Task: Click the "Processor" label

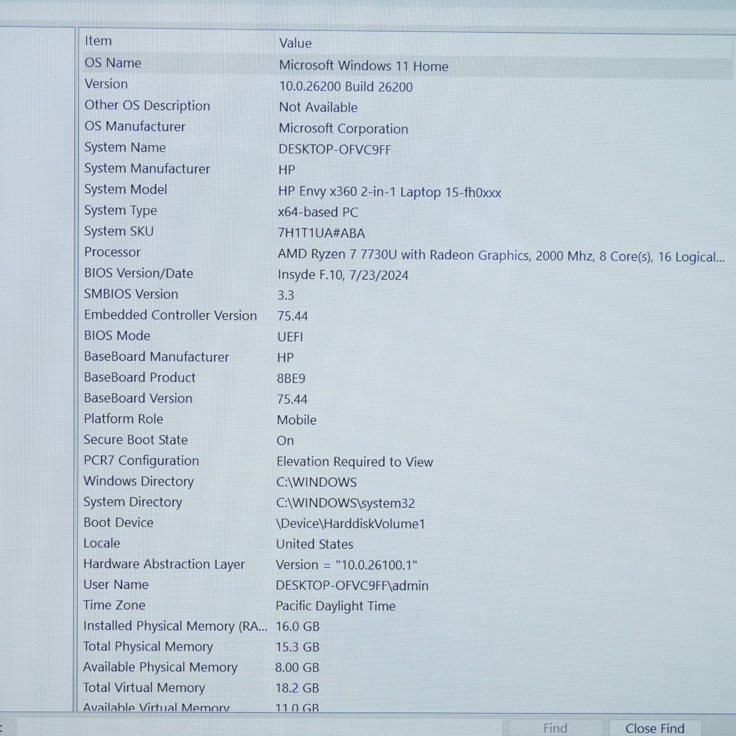Action: (x=113, y=252)
